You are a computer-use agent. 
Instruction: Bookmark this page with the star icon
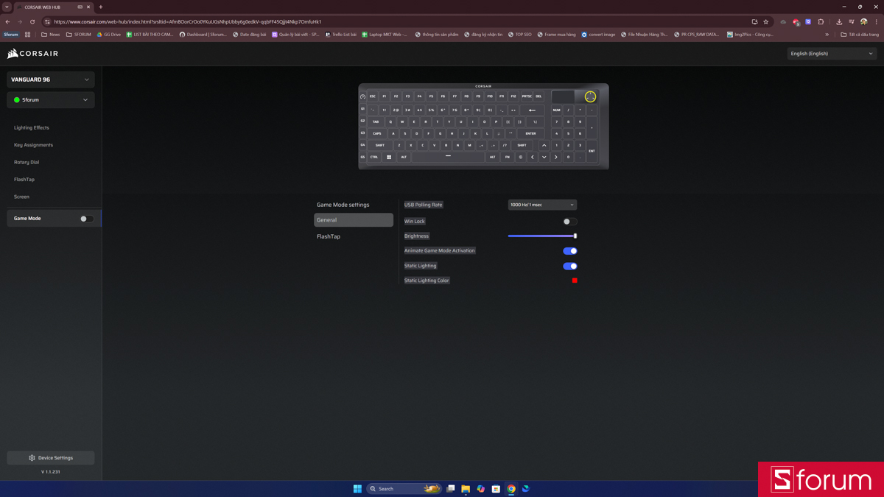click(x=766, y=22)
